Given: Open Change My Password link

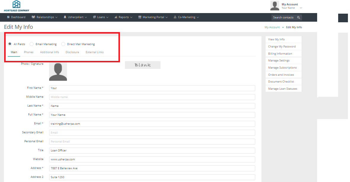Looking at the screenshot, I should [x=282, y=47].
